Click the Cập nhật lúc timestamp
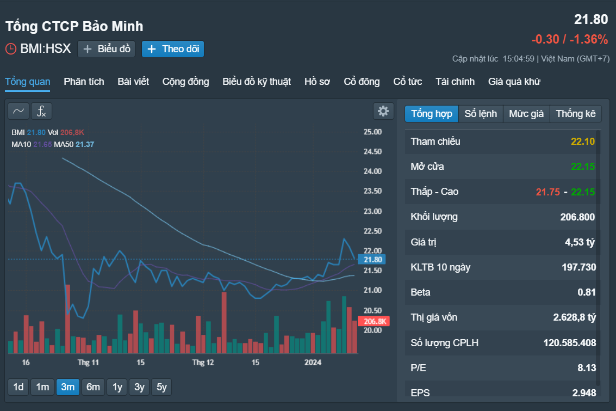This screenshot has height=411, width=616. click(531, 59)
